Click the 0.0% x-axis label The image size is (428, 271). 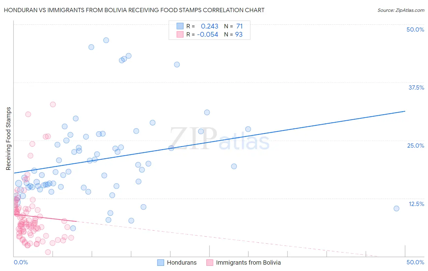tap(21, 262)
